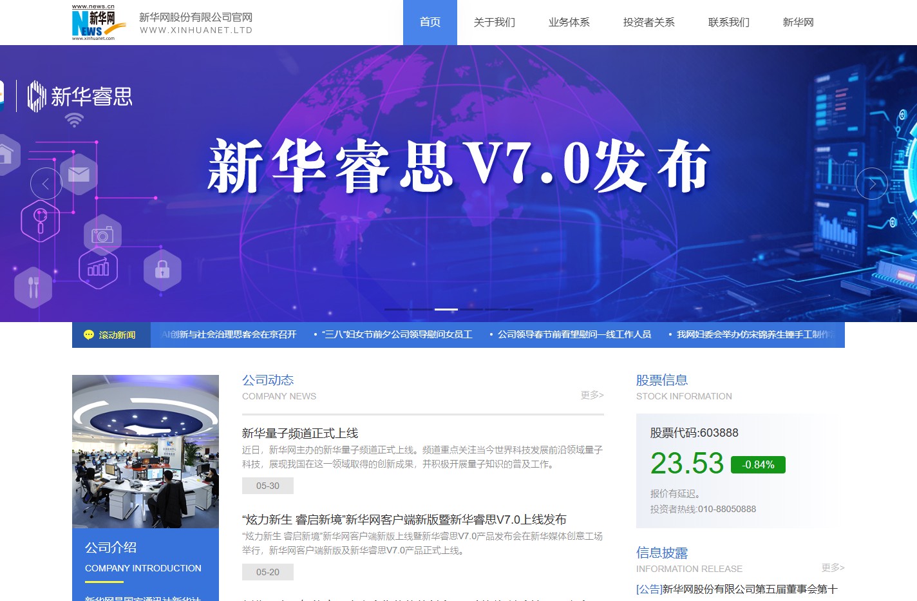917x601 pixels.
Task: Select the active third carousel indicator
Action: coord(446,309)
